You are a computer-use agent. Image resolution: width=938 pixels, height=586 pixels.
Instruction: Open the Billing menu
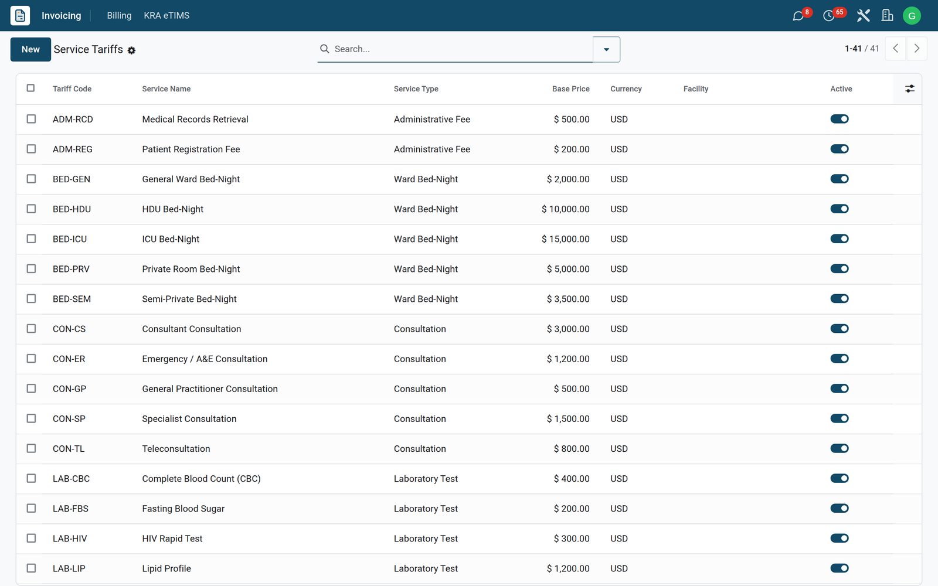click(119, 16)
